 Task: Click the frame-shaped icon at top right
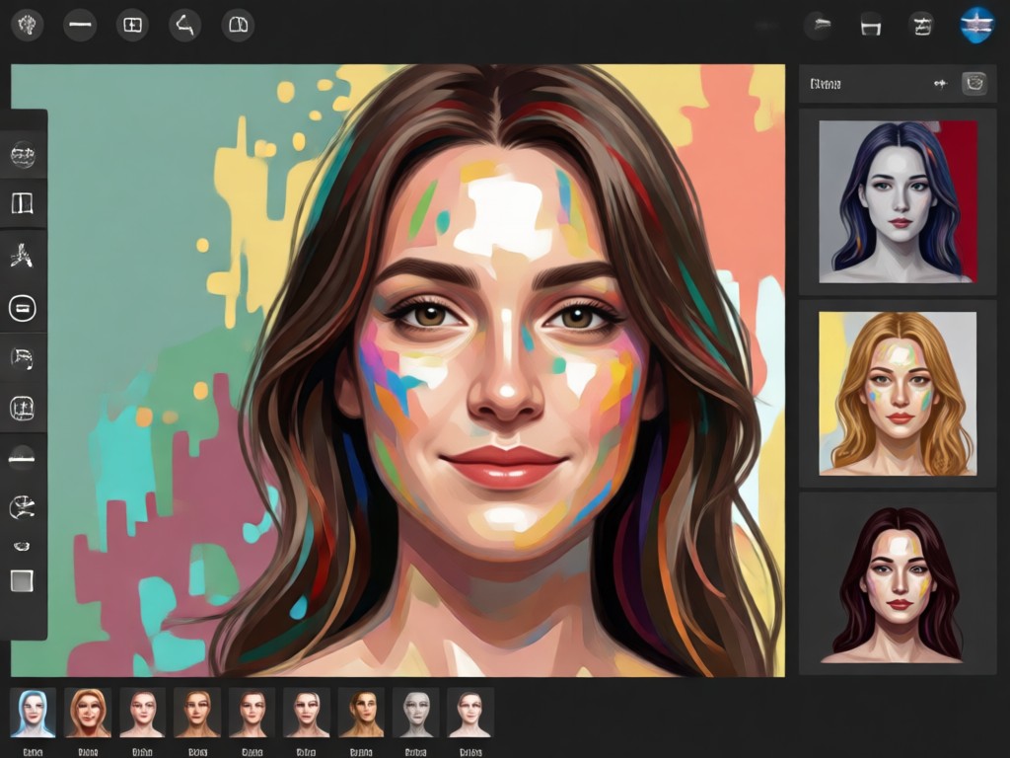click(870, 26)
